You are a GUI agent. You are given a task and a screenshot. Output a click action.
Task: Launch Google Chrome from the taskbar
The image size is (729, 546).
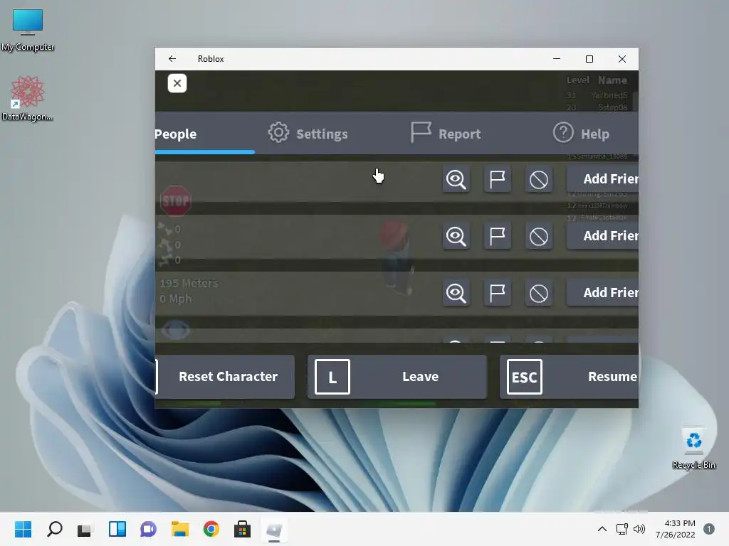211,529
